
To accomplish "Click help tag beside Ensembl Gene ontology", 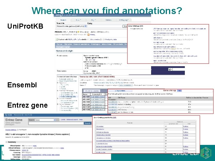I will point(179,91).
